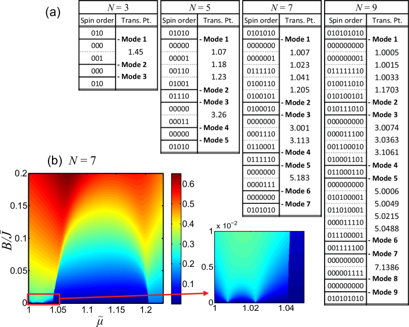This screenshot has width=409, height=327.
Task: Click the dark blue strip on the inset's right
Action: click(x=296, y=266)
